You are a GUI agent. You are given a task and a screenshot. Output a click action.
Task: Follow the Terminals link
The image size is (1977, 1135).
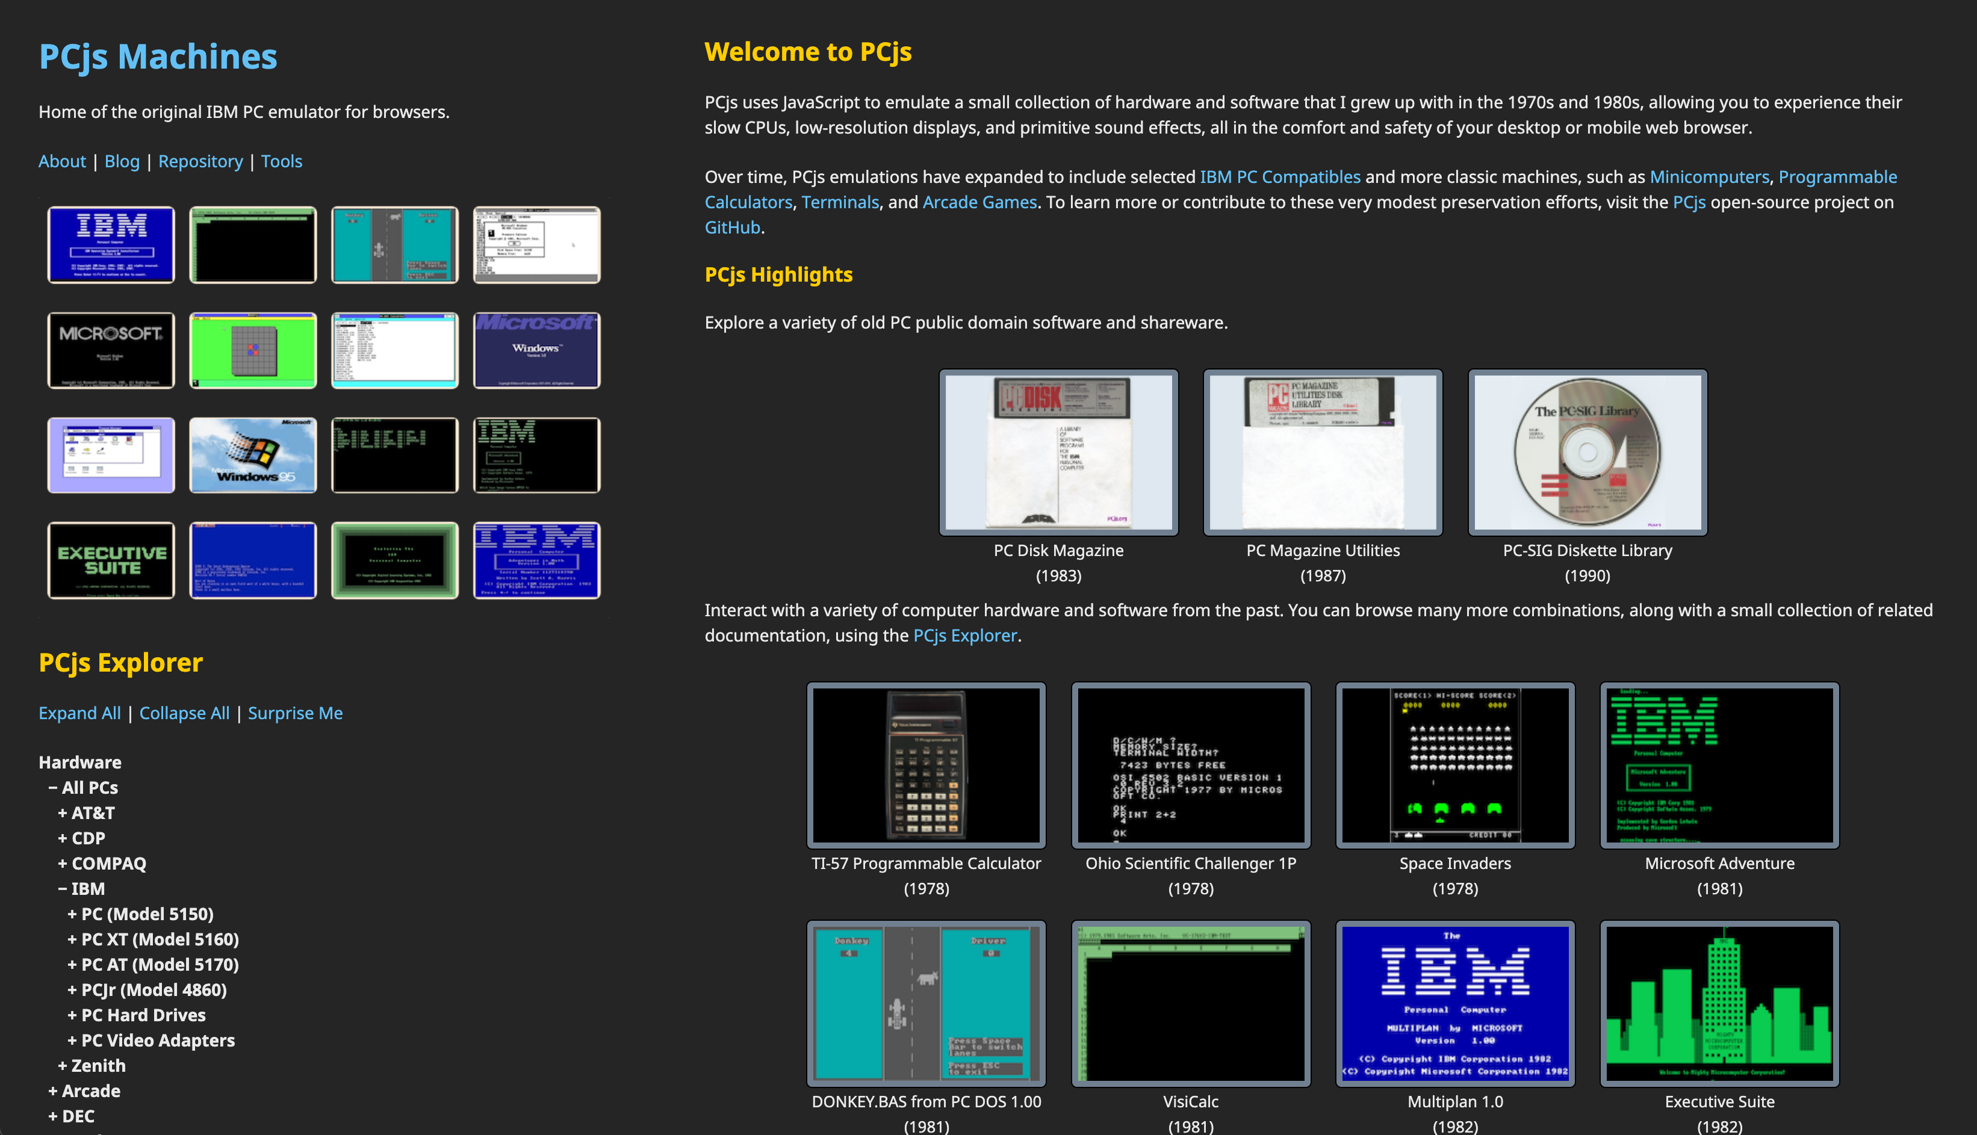pos(840,202)
